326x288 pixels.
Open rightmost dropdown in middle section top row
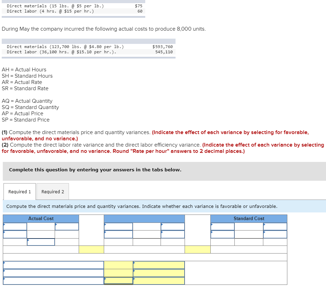point(172,226)
